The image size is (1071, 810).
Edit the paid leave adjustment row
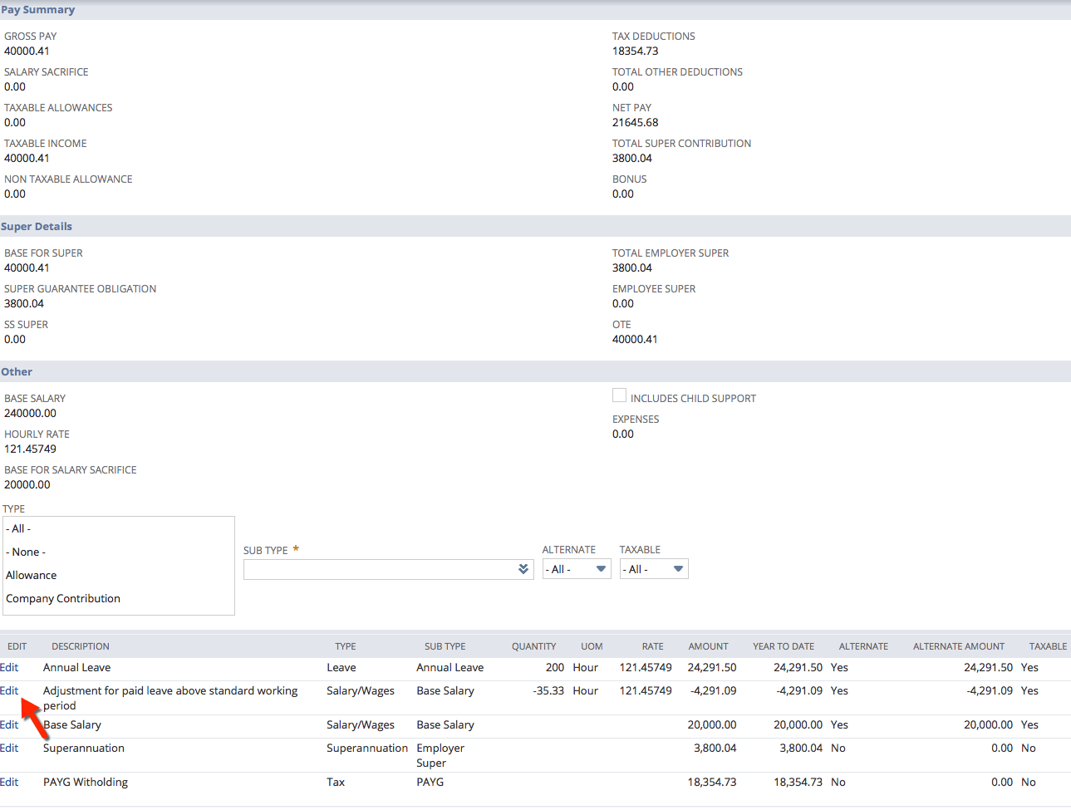tap(9, 690)
